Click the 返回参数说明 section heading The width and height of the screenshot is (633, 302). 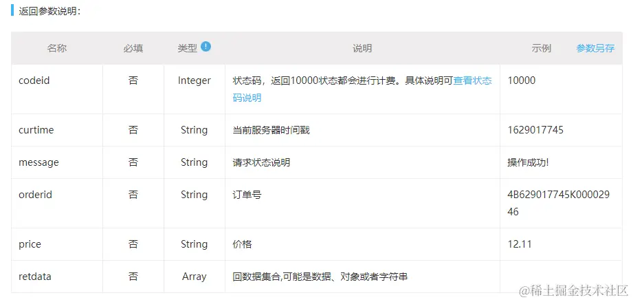pyautogui.click(x=50, y=11)
